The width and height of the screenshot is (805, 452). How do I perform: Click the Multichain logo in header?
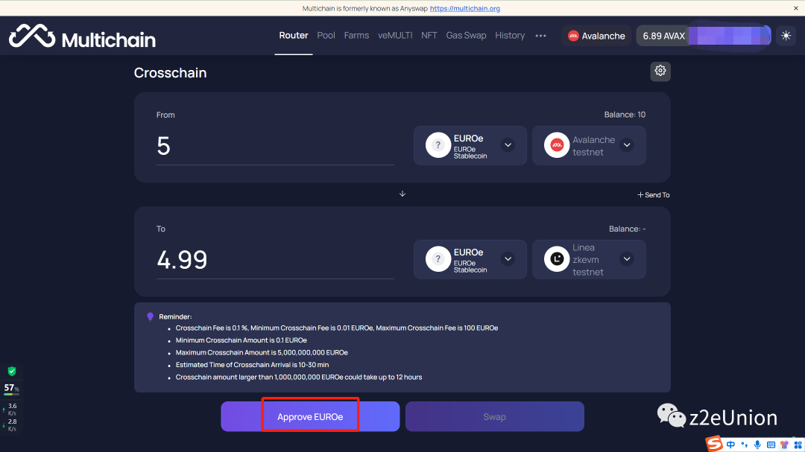82,37
